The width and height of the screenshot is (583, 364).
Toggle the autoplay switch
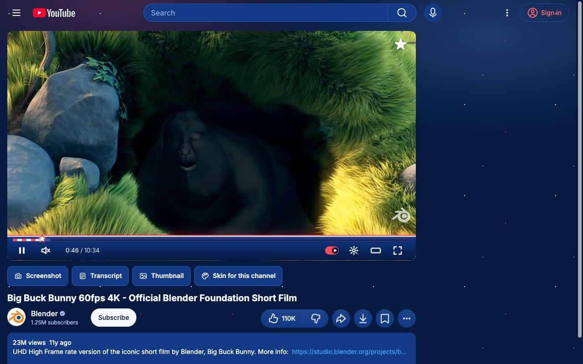(x=332, y=250)
